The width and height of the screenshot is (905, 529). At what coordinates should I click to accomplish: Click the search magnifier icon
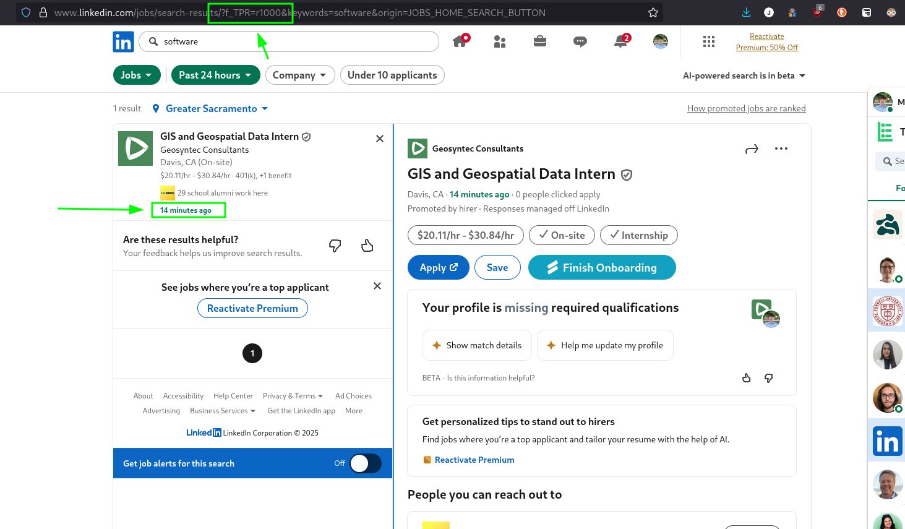(153, 41)
